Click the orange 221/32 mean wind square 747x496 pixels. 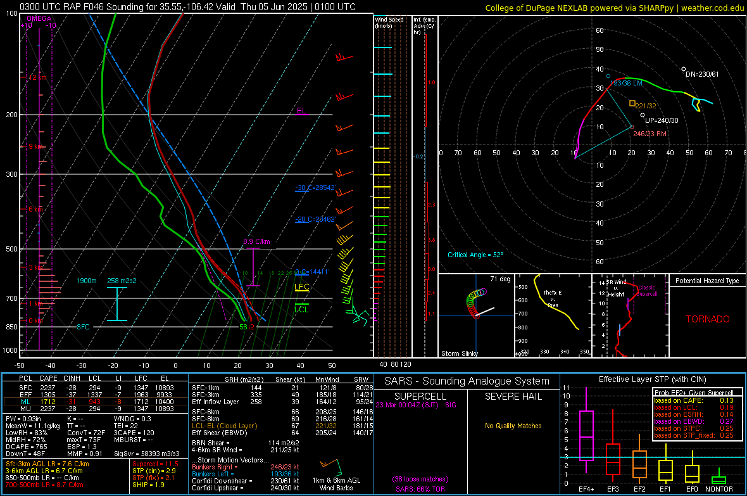coord(632,103)
